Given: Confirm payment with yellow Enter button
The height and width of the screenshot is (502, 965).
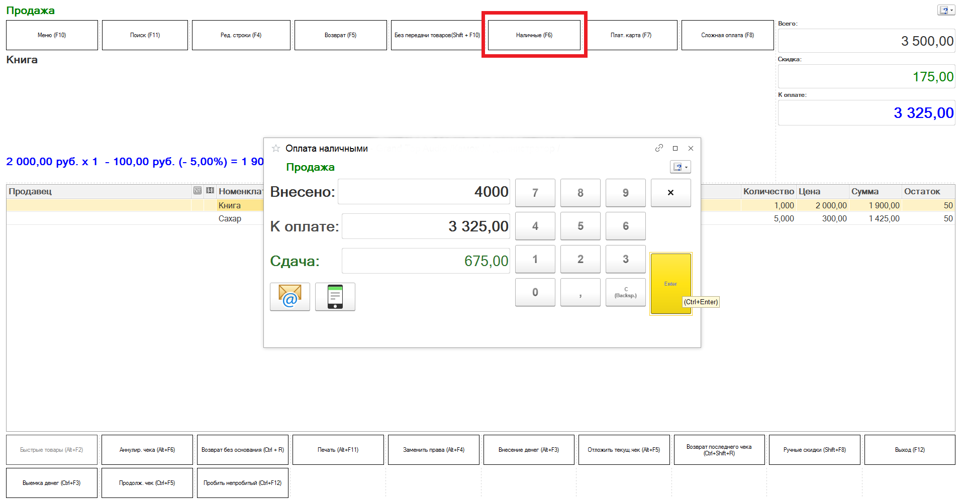Looking at the screenshot, I should click(x=670, y=284).
